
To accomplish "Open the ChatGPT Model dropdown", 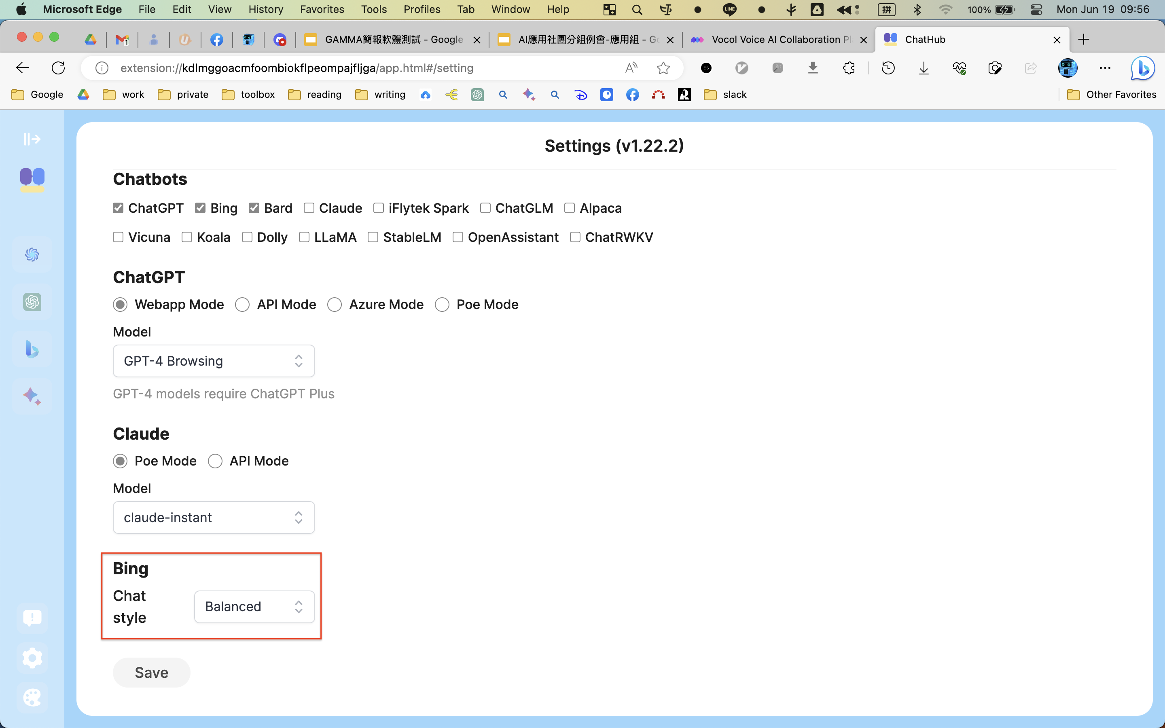I will [213, 361].
